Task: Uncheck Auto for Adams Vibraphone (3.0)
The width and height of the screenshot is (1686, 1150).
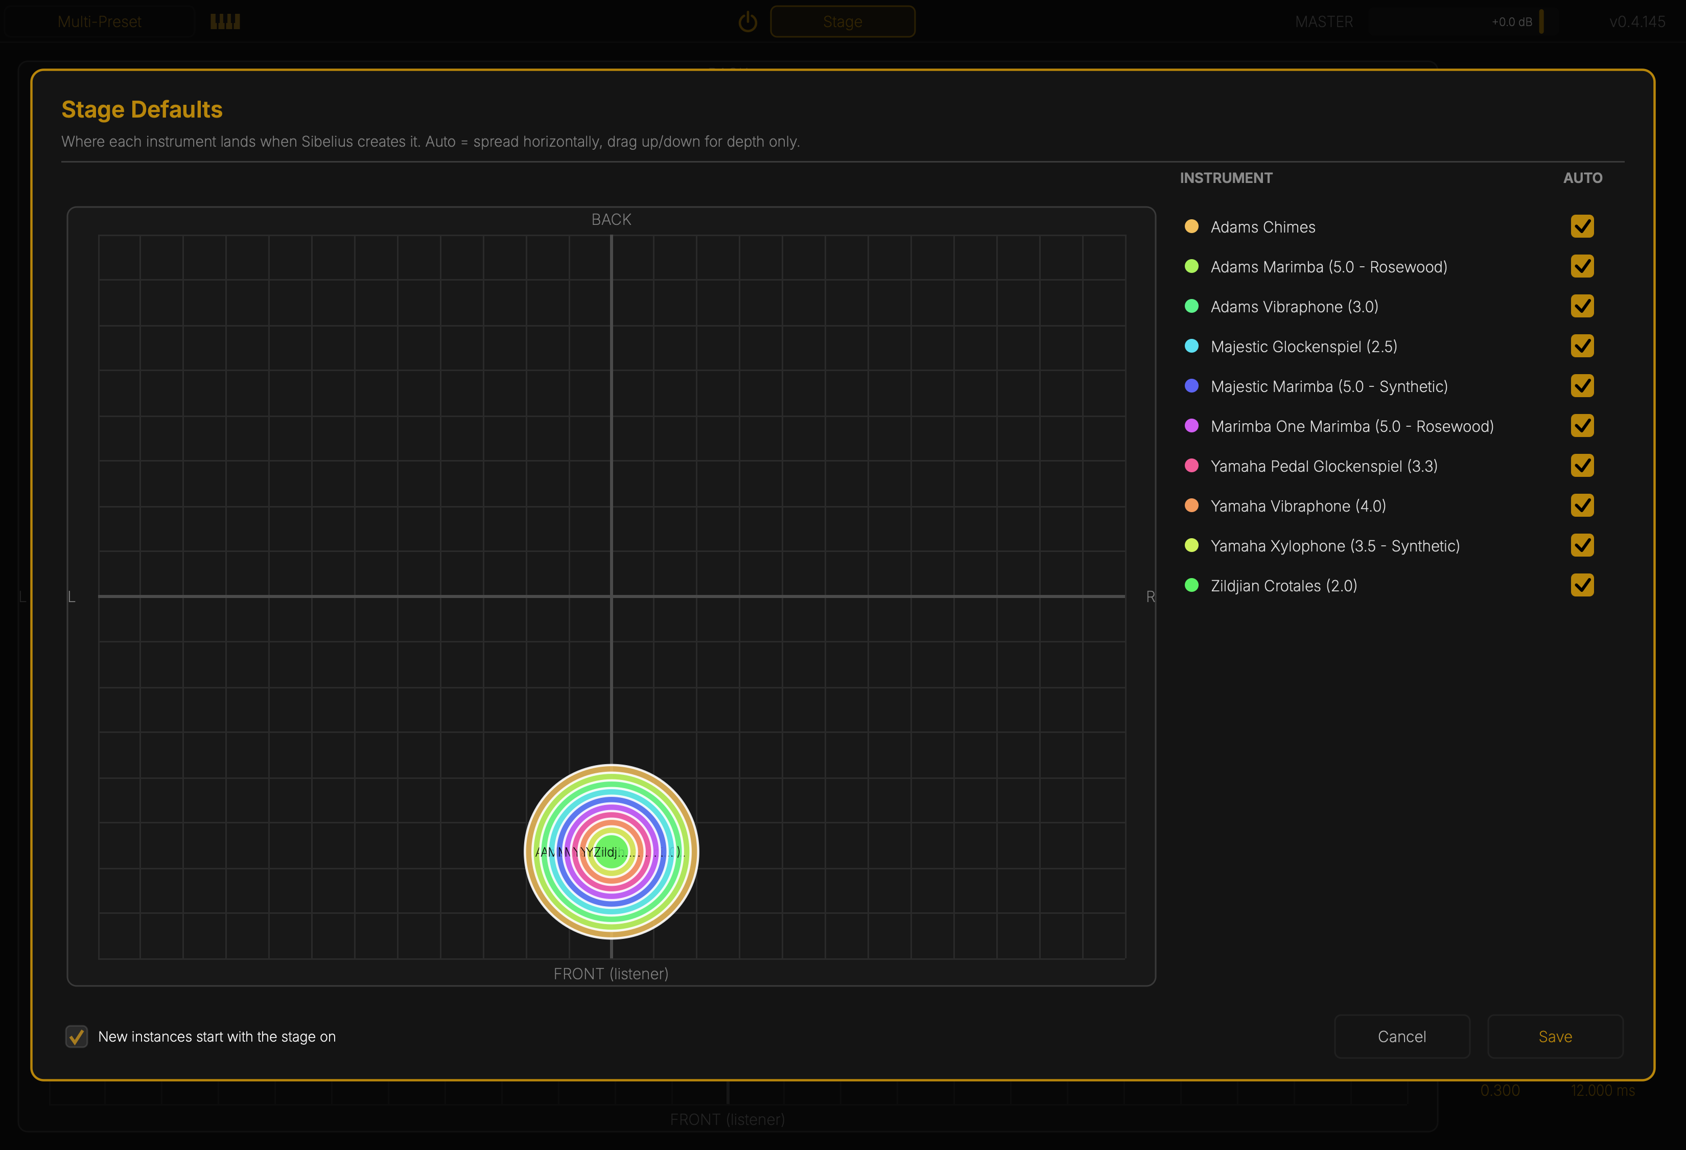Action: coord(1582,306)
